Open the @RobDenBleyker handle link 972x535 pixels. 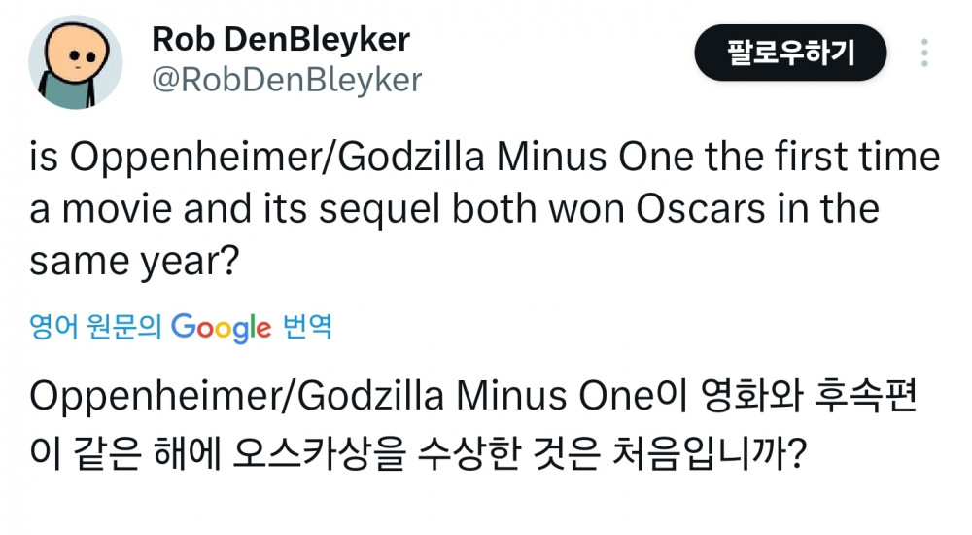tap(287, 80)
